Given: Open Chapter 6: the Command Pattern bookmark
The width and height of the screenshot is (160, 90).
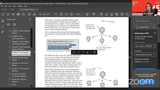Looking at the screenshot, I should tap(19, 37).
